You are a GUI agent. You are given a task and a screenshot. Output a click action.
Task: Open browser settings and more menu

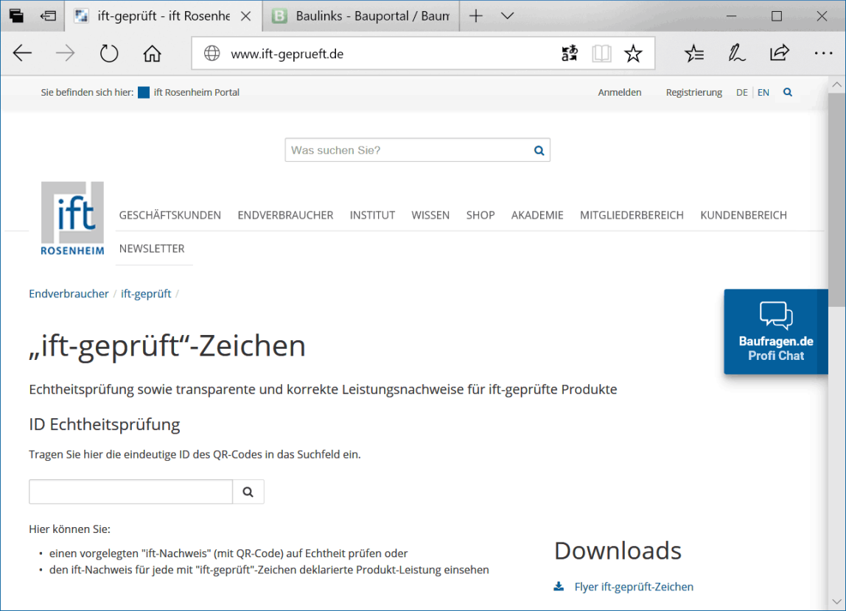[x=823, y=53]
